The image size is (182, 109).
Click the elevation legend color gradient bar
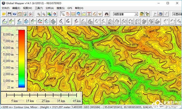[x=22, y=59]
